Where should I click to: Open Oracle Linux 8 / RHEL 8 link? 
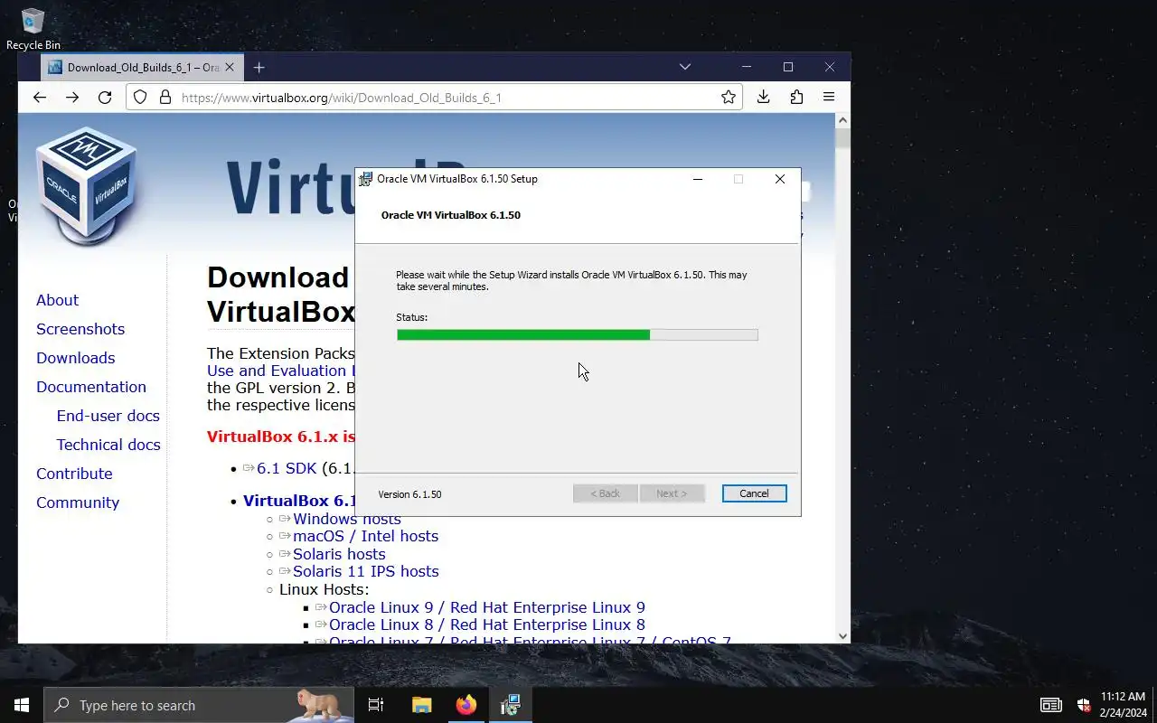(486, 624)
